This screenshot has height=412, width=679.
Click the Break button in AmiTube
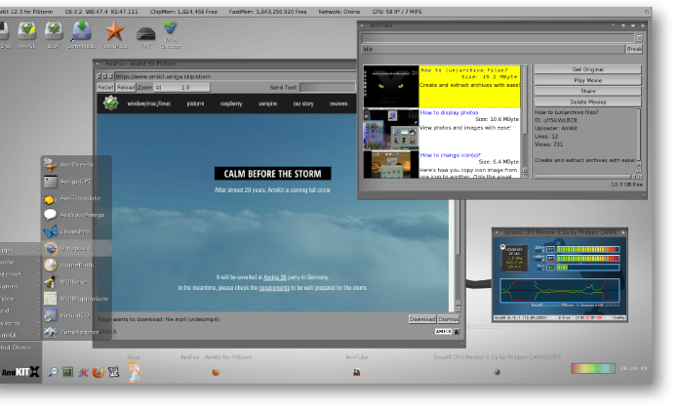[x=634, y=50]
